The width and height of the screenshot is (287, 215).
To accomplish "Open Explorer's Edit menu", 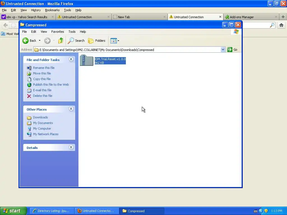I will (x=34, y=32).
